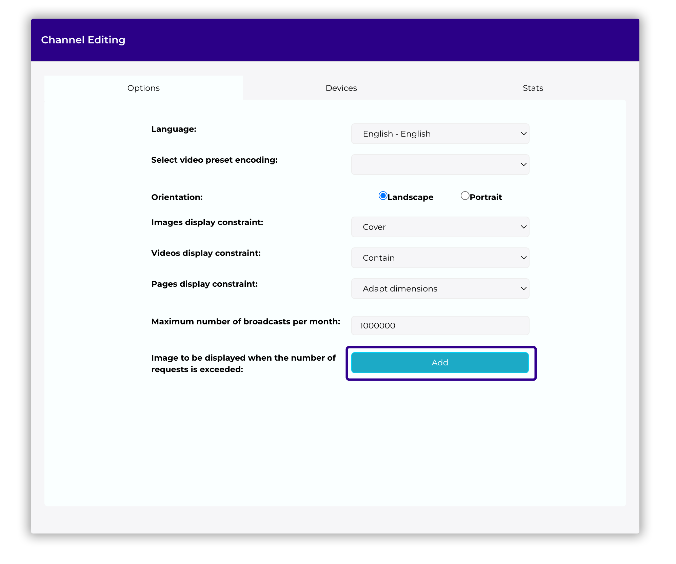Click the Videos display constraint label
Screen dimensions: 676x564
[206, 253]
